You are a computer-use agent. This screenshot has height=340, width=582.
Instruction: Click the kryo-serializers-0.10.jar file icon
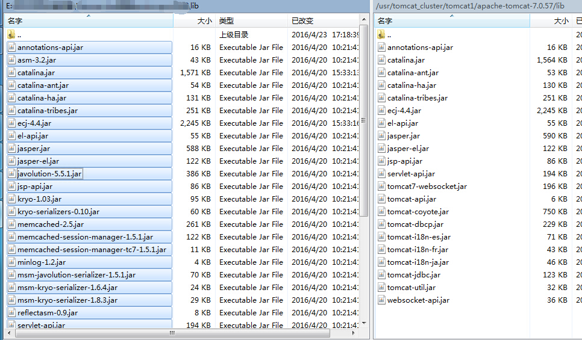point(12,211)
